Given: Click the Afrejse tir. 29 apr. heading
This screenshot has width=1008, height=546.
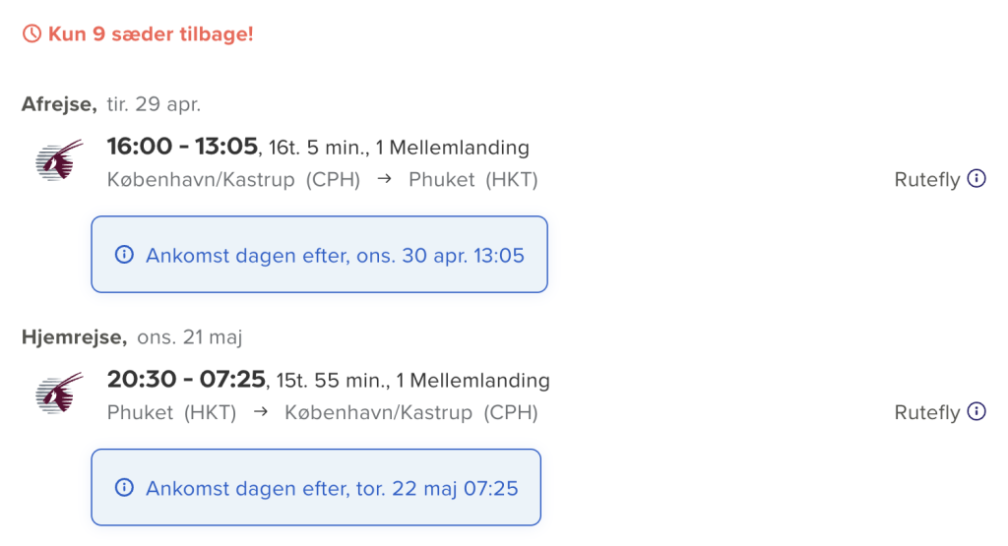Looking at the screenshot, I should pyautogui.click(x=111, y=104).
